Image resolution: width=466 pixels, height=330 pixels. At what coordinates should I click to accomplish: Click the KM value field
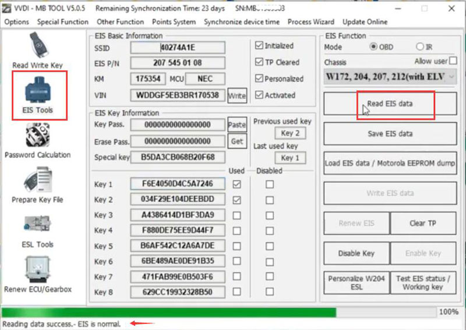point(148,79)
